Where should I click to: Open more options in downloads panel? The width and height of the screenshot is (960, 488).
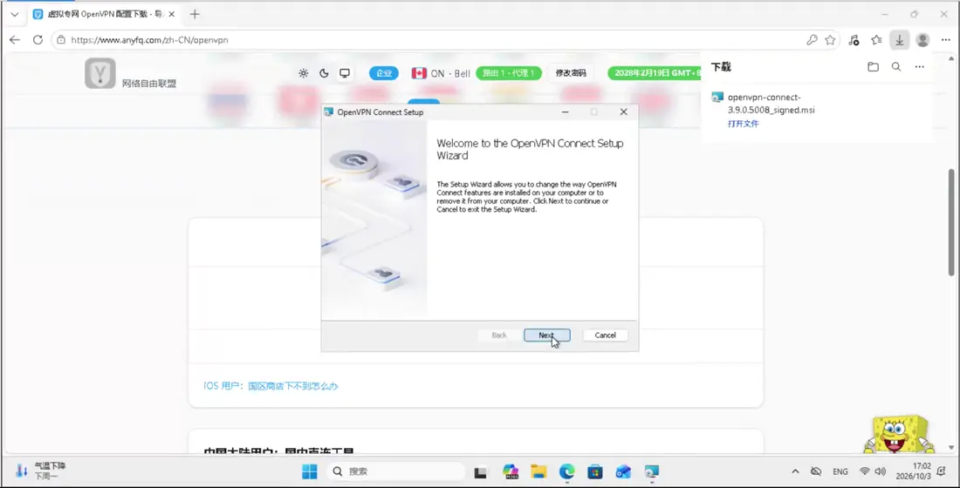[x=920, y=66]
